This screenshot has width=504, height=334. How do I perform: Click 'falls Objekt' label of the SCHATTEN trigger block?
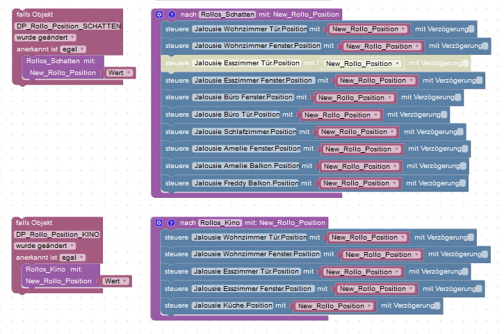35,15
